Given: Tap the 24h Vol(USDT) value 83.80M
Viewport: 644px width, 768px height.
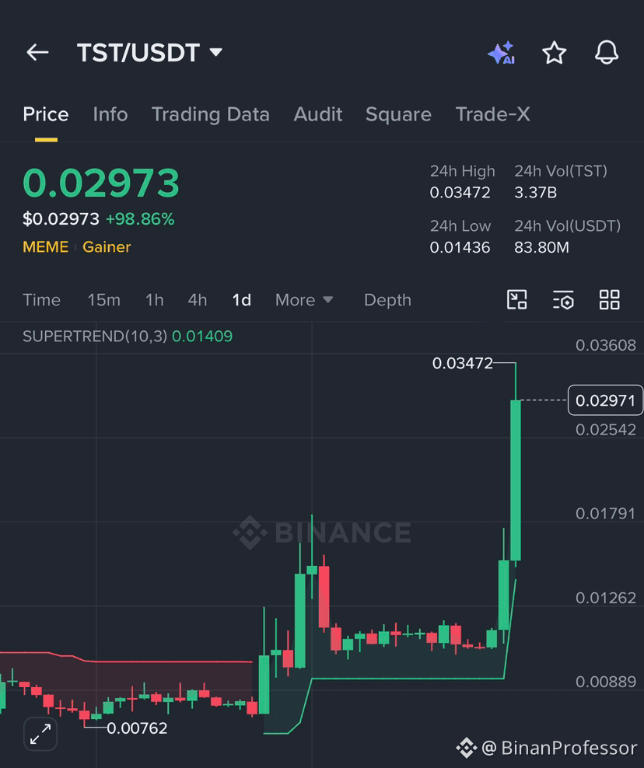Looking at the screenshot, I should (x=541, y=247).
